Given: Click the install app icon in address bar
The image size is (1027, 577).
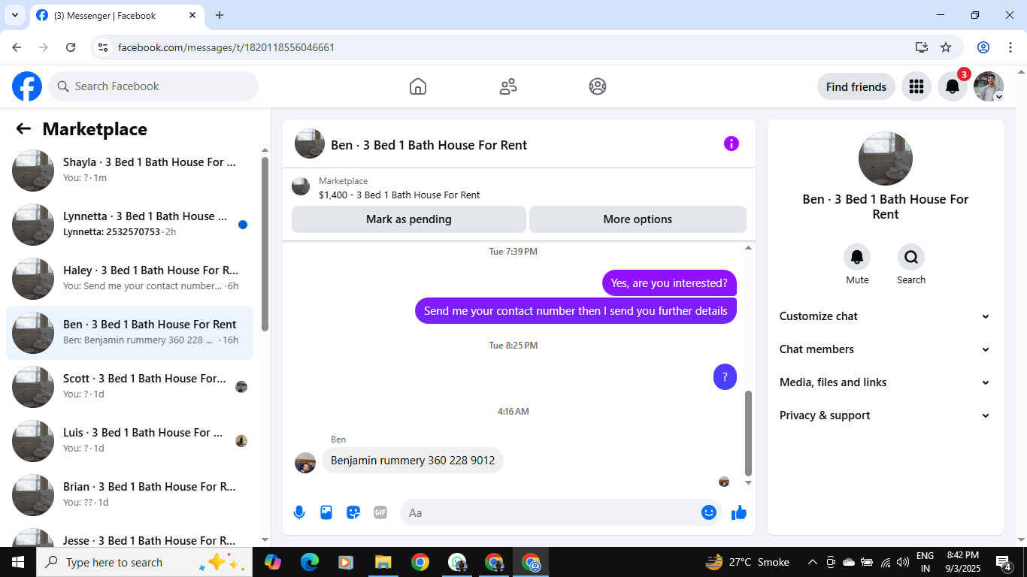Looking at the screenshot, I should pyautogui.click(x=922, y=47).
